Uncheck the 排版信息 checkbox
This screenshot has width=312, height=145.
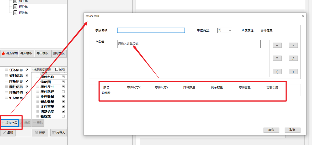(27, 81)
